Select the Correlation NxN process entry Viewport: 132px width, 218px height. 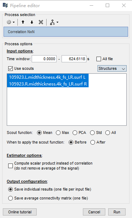coord(66,32)
